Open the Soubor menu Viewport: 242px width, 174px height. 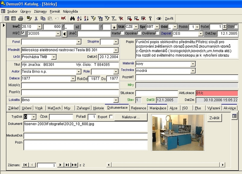click(12, 11)
